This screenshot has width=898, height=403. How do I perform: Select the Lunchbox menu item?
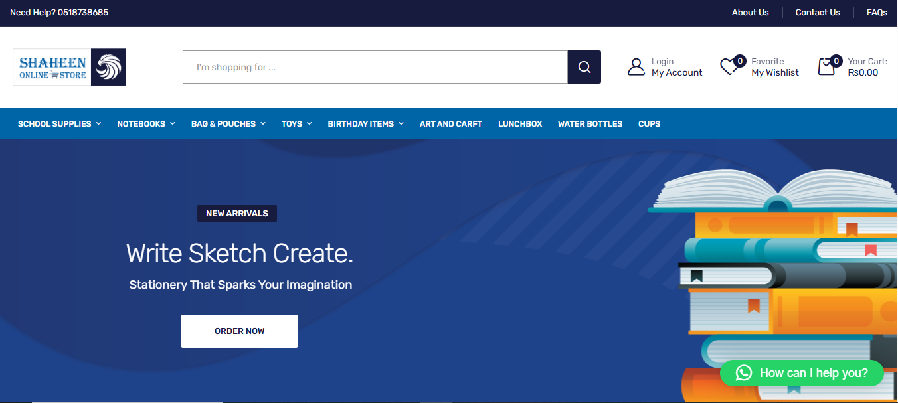pos(520,124)
